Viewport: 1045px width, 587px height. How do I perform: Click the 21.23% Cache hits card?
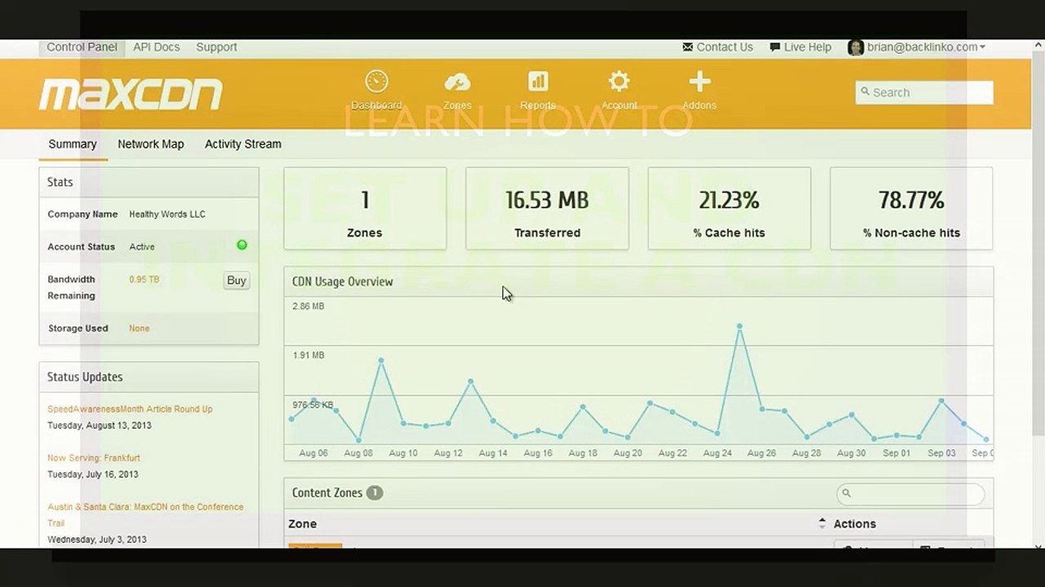[729, 208]
